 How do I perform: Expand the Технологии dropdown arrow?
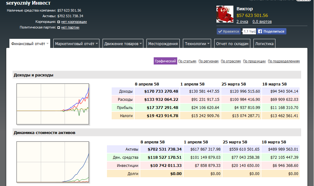(x=209, y=44)
